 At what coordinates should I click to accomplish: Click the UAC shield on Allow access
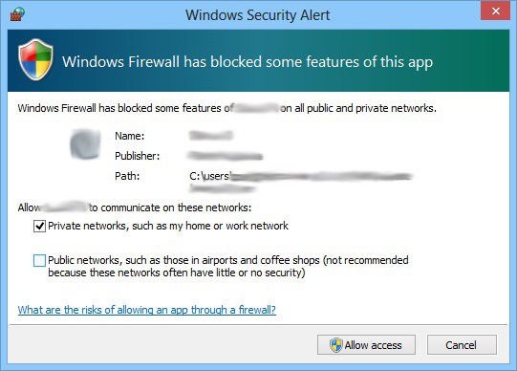pyautogui.click(x=336, y=345)
